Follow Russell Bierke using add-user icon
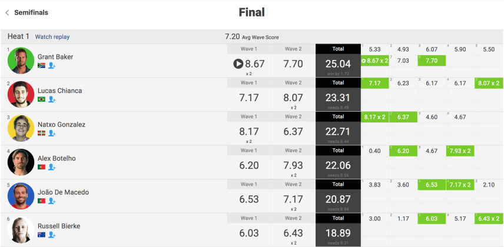Image resolution: width=504 pixels, height=247 pixels. [52, 235]
